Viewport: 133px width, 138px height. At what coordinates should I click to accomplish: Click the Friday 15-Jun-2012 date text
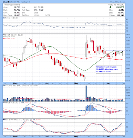pos(116,5)
